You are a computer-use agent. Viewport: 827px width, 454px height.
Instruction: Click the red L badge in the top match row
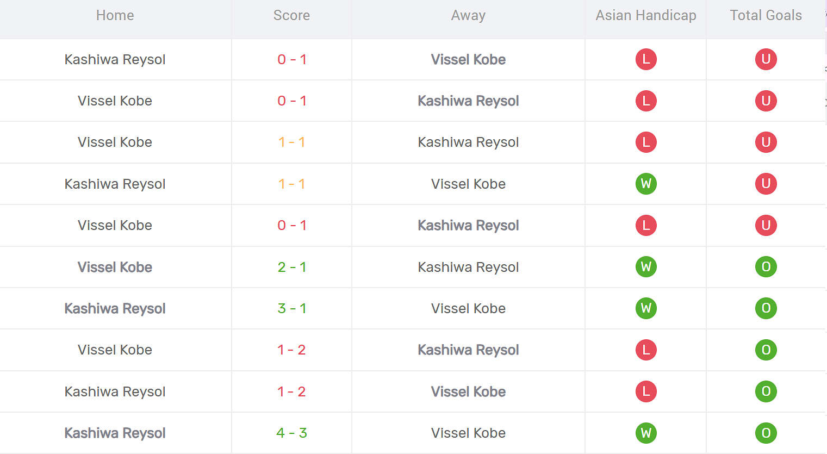[x=646, y=59]
